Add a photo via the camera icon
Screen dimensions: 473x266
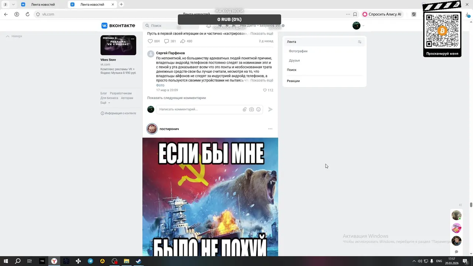(x=252, y=109)
